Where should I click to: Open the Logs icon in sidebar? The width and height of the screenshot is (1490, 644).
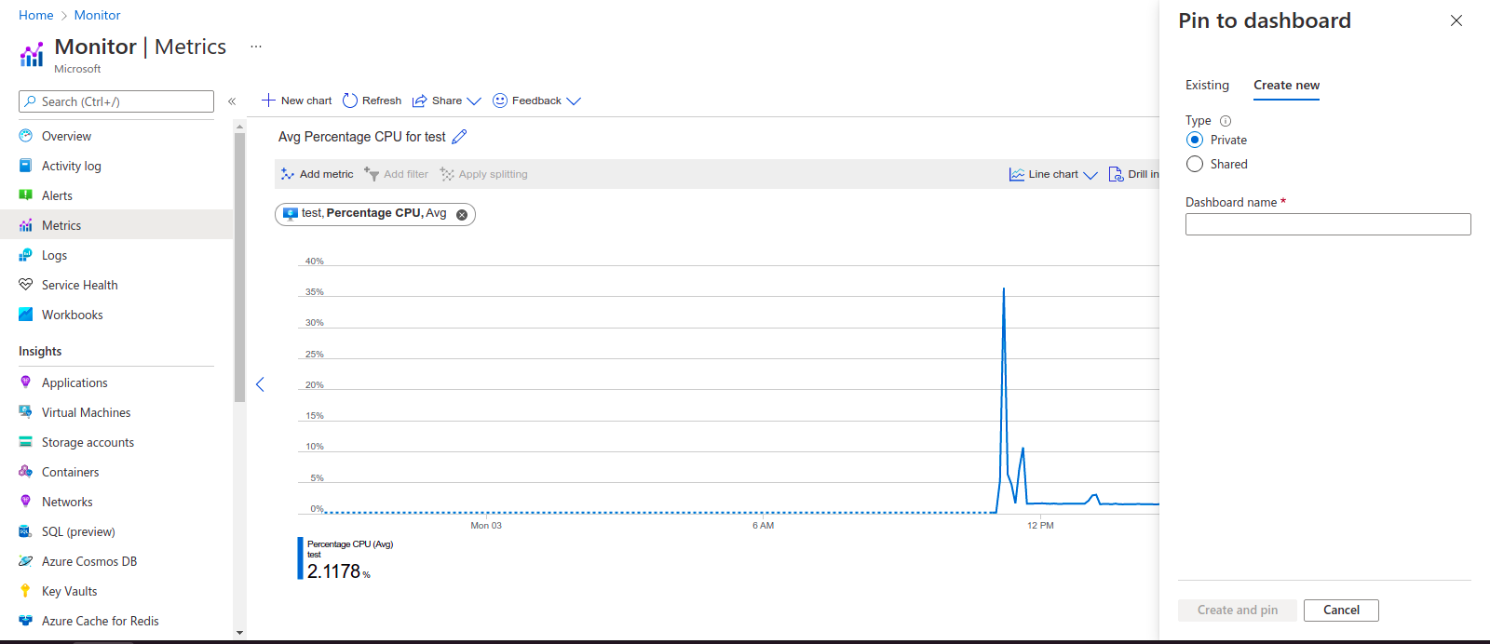(x=26, y=255)
